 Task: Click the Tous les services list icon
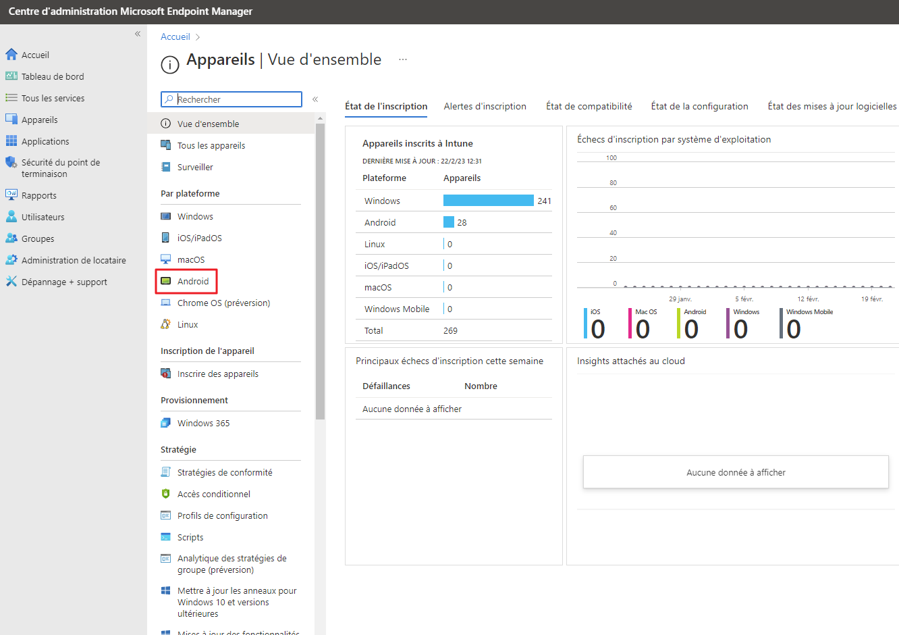11,98
